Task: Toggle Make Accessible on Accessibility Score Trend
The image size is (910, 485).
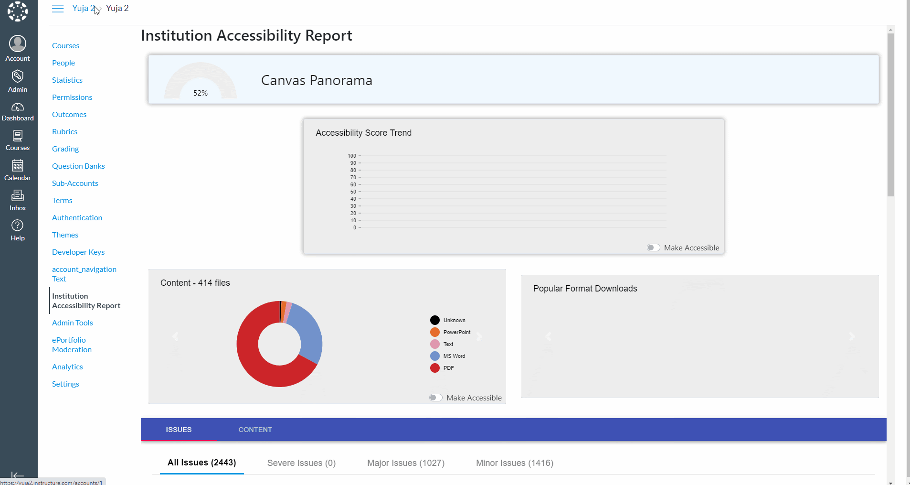Action: [654, 248]
